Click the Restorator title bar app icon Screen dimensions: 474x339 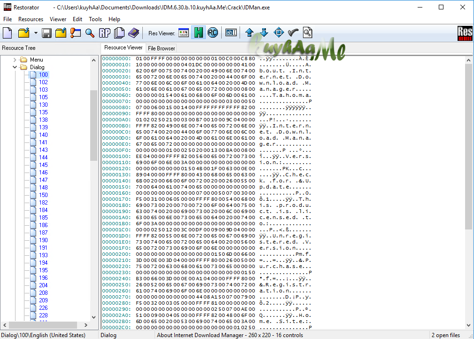pyautogui.click(x=7, y=7)
